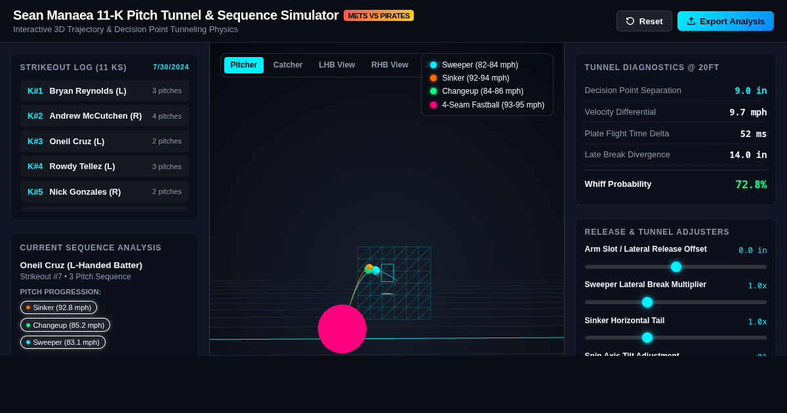Click the Sweeper Lateral Break 1.0x value

pyautogui.click(x=757, y=286)
